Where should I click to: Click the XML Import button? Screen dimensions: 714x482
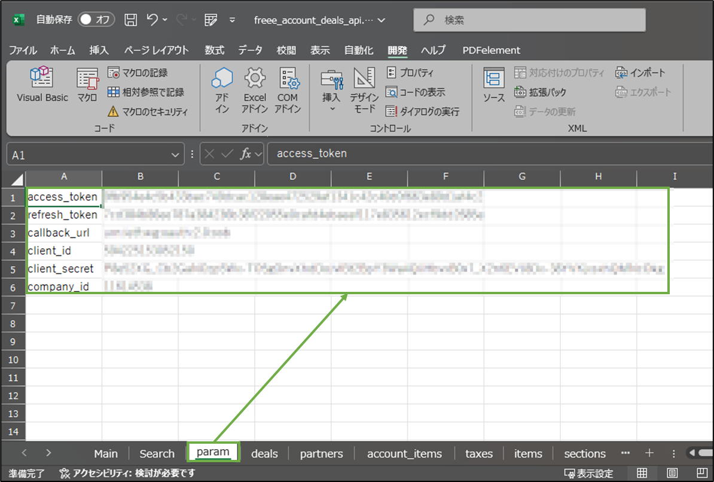(640, 72)
